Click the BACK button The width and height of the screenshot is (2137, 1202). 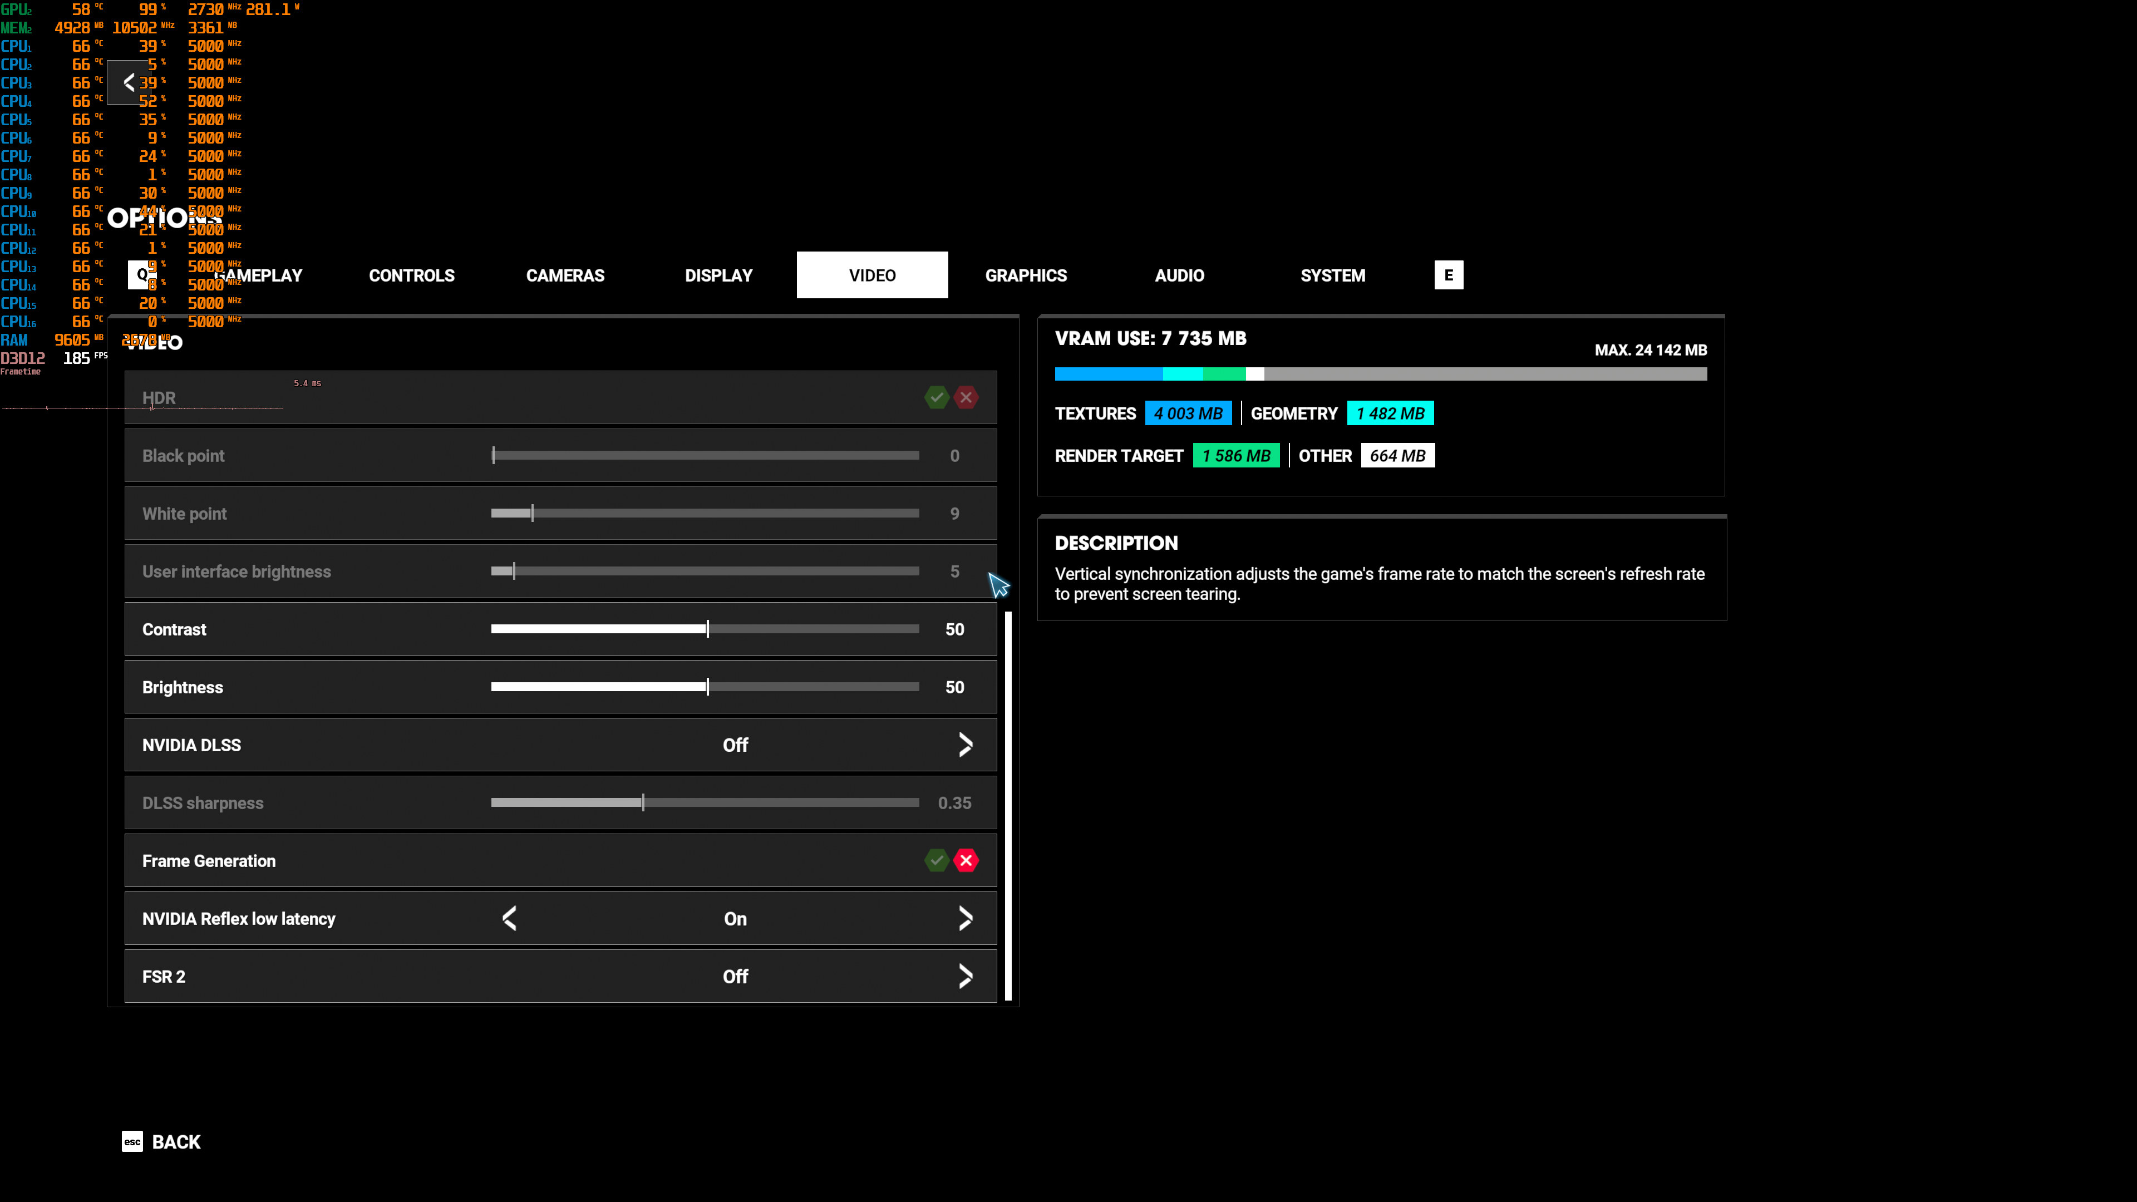pos(176,1141)
